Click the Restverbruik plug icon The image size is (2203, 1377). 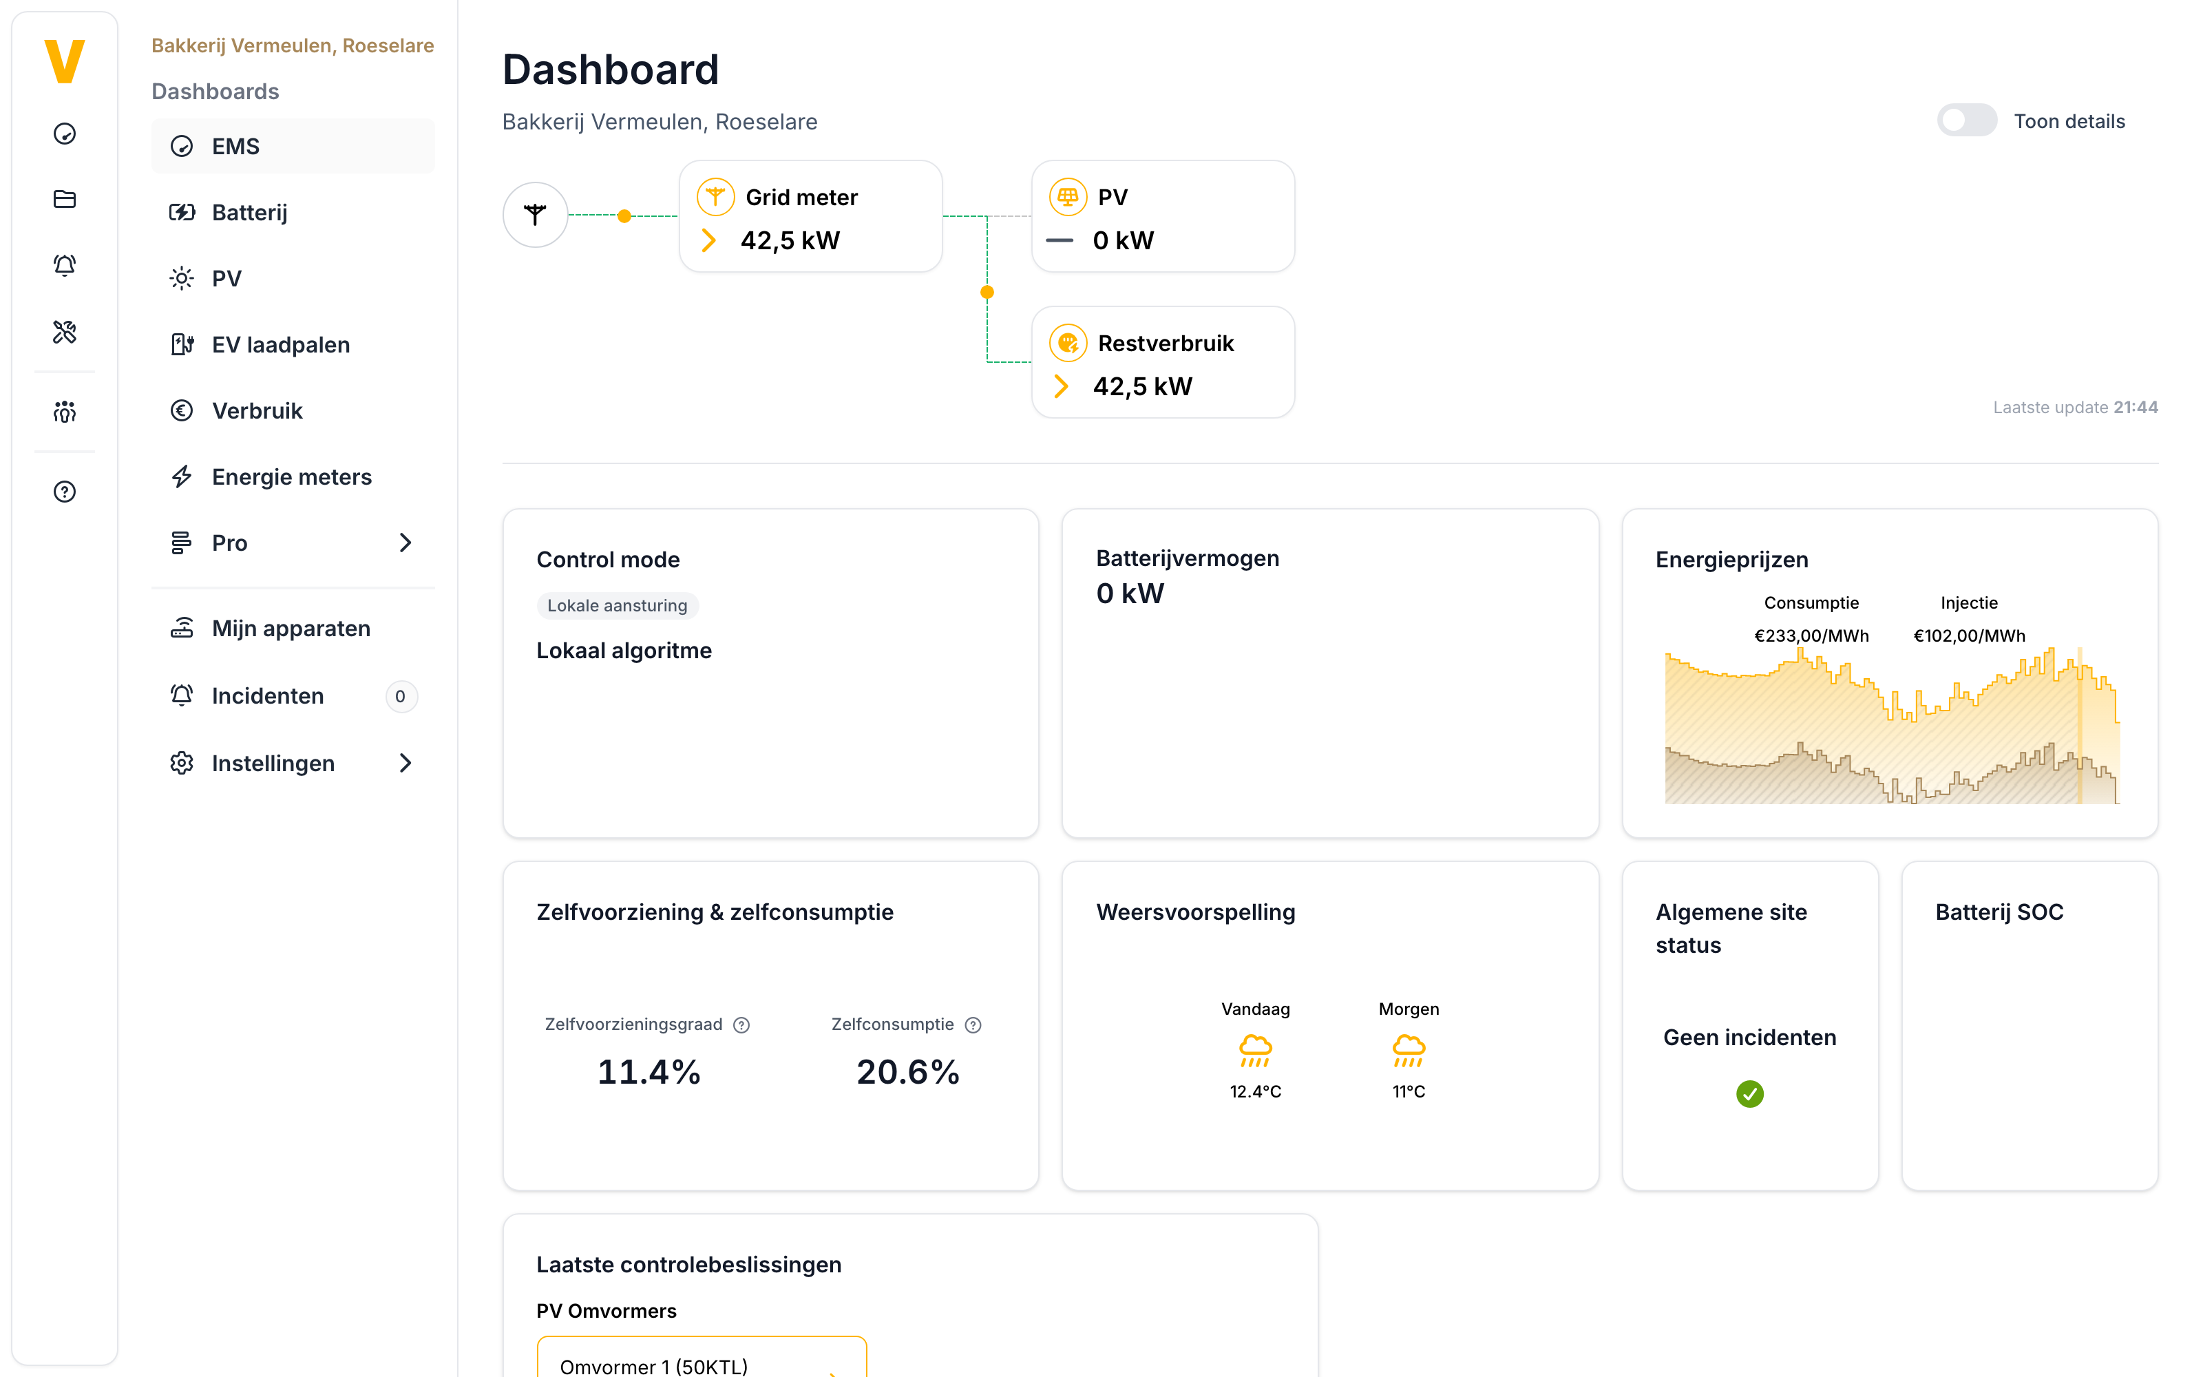1068,344
